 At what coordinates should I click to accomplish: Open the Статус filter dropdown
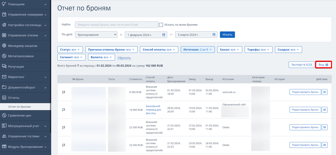point(70,49)
